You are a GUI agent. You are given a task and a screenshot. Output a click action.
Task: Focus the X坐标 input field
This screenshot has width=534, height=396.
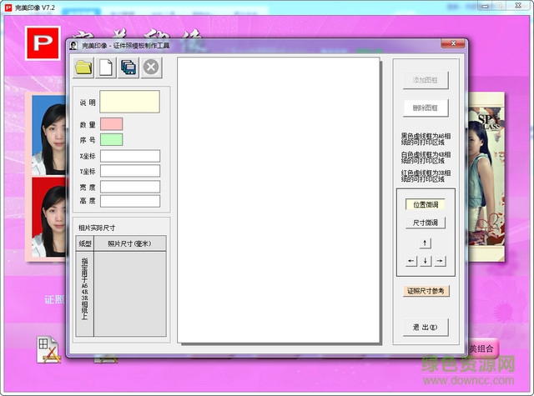click(130, 156)
